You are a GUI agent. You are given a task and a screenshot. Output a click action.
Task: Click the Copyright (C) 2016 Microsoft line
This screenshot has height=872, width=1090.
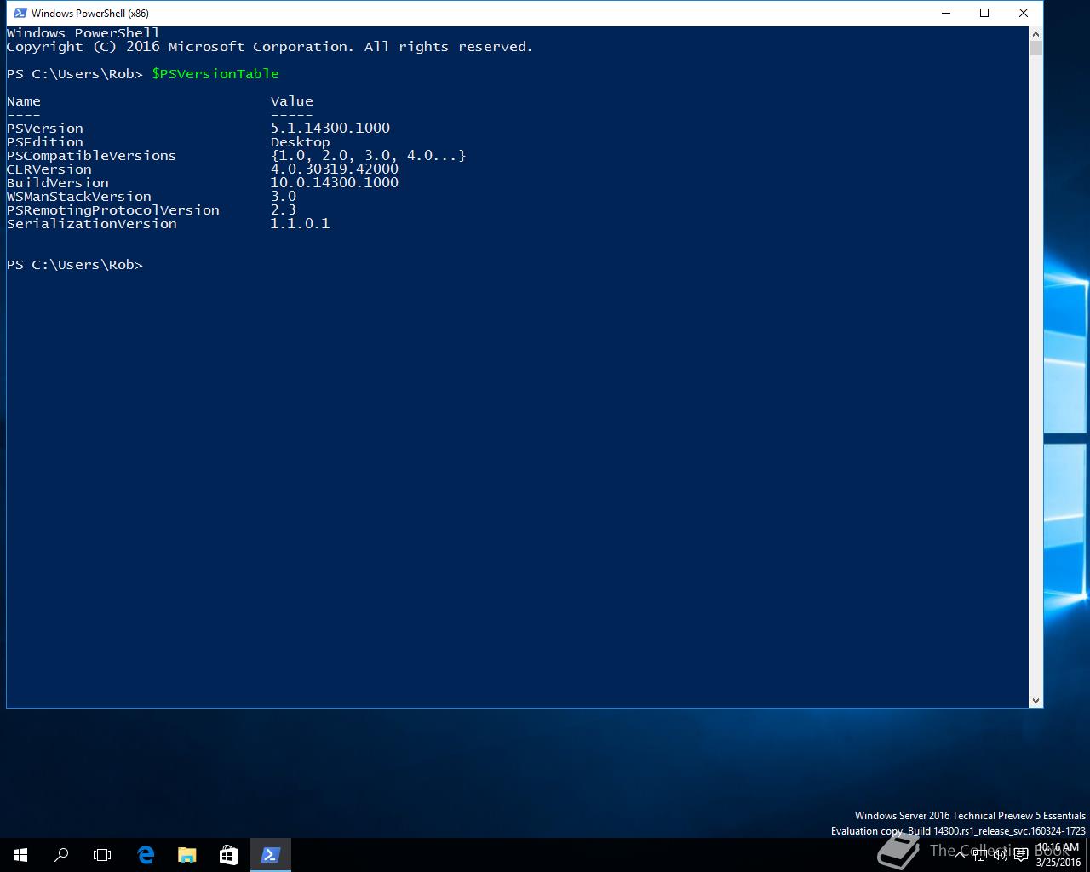pos(270,47)
